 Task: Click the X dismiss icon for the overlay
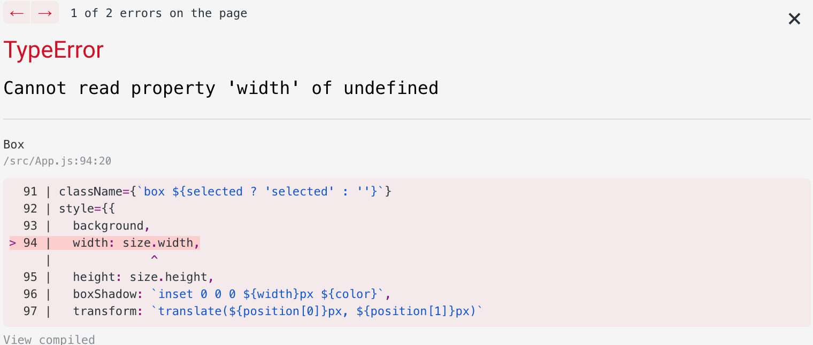(x=794, y=19)
